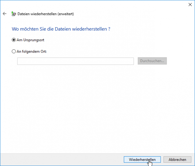Close the restore dialog with the X
The width and height of the screenshot is (195, 166).
(189, 4)
